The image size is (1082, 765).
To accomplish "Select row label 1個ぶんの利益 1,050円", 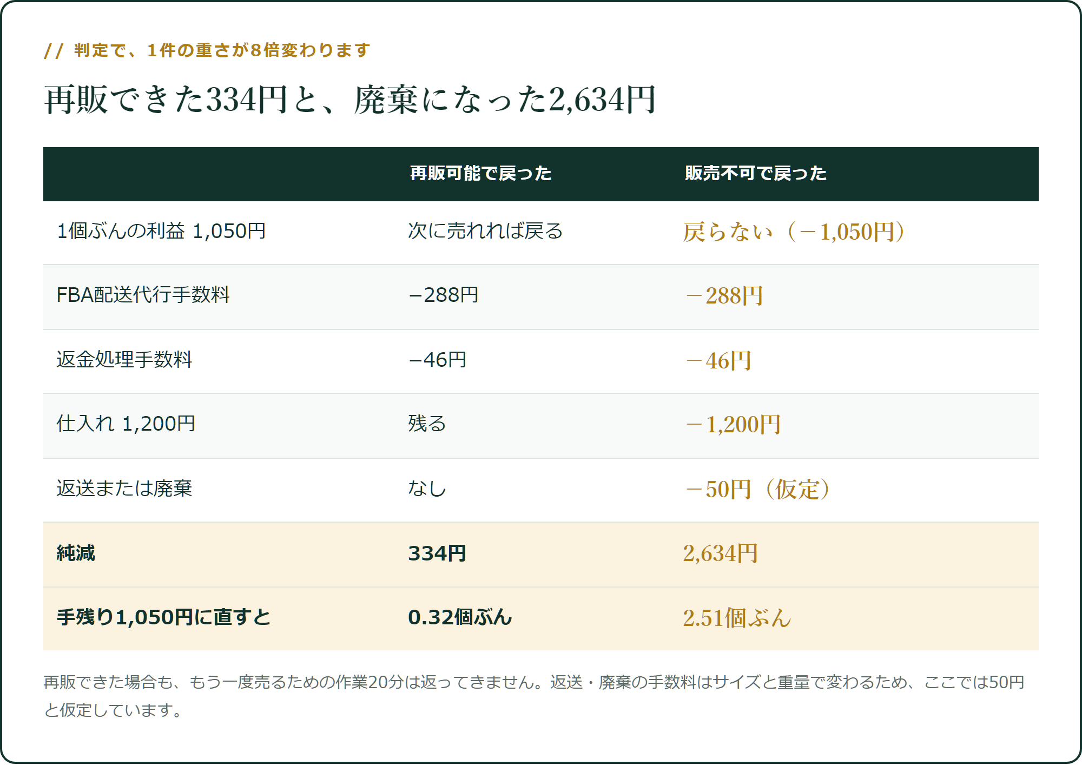I will pyautogui.click(x=161, y=231).
